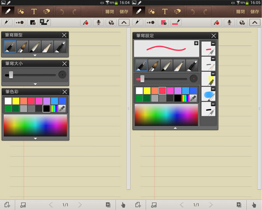Choose the Eraser tool in right note toolbar
Viewport: 262px width, 210px height.
click(x=178, y=10)
